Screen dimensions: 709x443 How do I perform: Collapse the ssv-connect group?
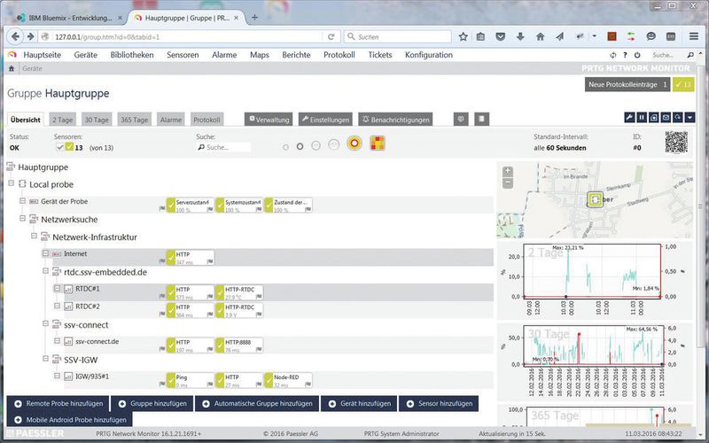pos(45,323)
